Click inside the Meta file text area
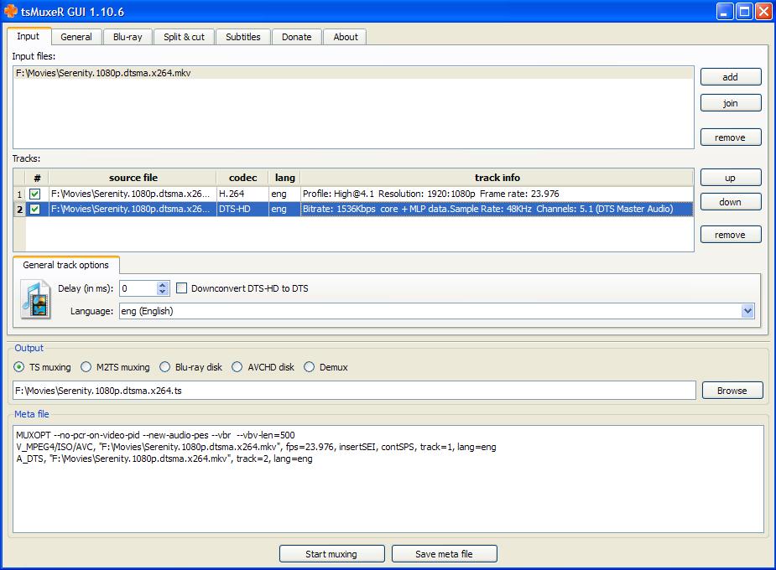Image resolution: width=776 pixels, height=570 pixels. pyautogui.click(x=388, y=479)
